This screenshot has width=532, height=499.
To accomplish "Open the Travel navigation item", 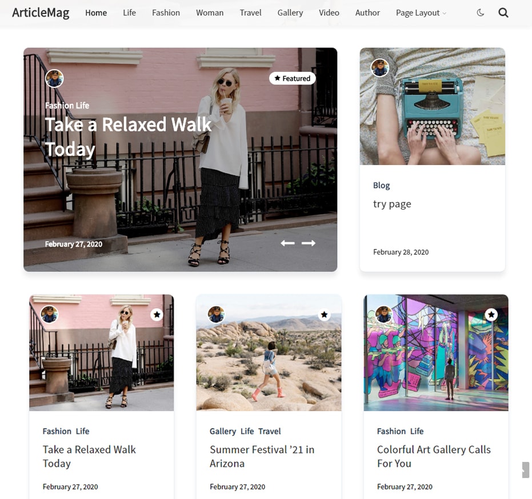I will click(x=250, y=13).
